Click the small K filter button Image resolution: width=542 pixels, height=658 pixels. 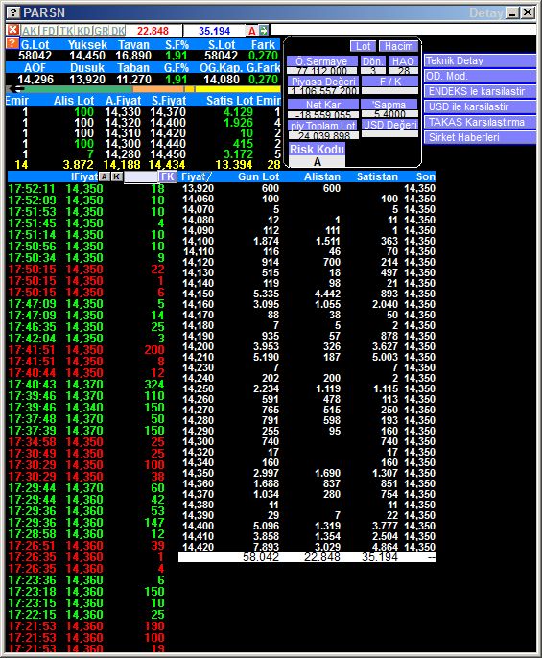click(x=117, y=176)
